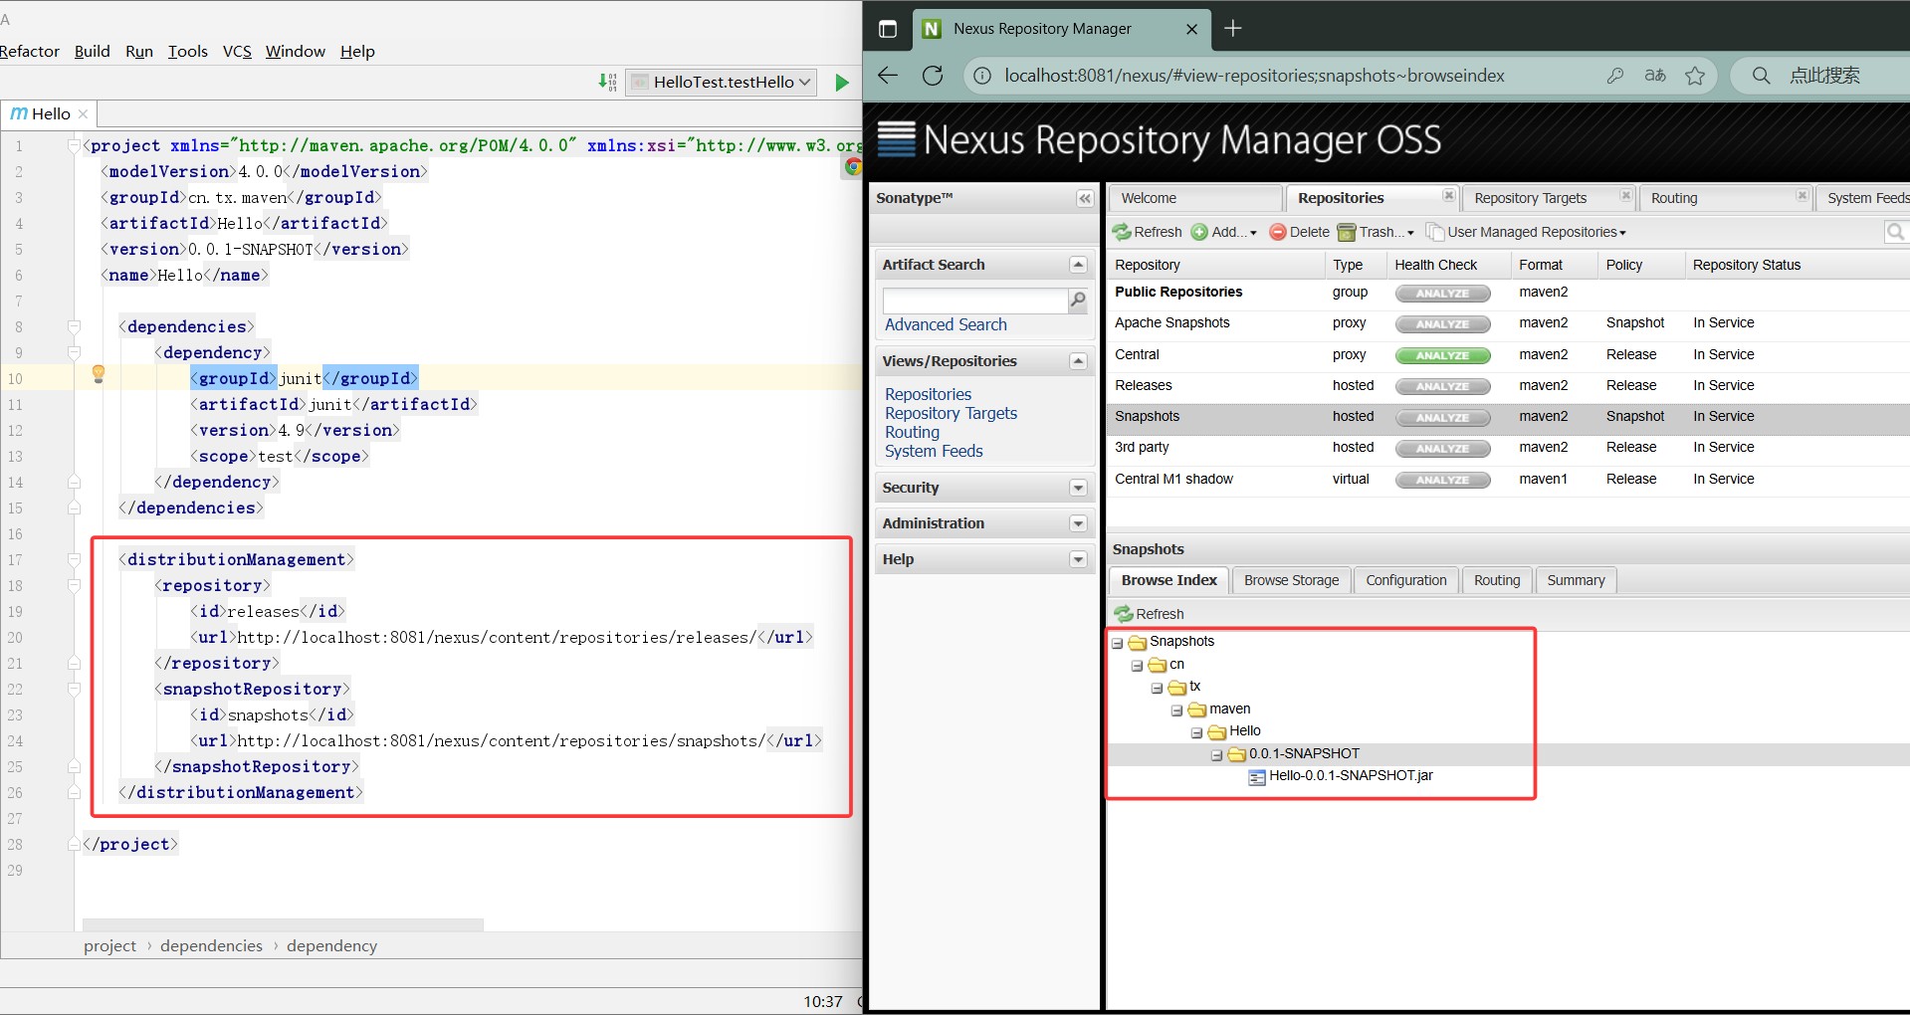This screenshot has width=1910, height=1015.
Task: Open Repositories link in sidebar
Action: pyautogui.click(x=928, y=394)
